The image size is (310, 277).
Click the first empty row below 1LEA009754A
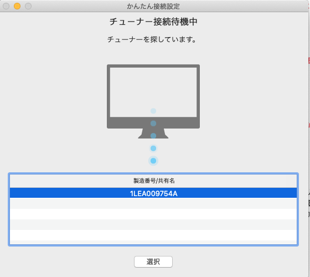tap(153, 203)
